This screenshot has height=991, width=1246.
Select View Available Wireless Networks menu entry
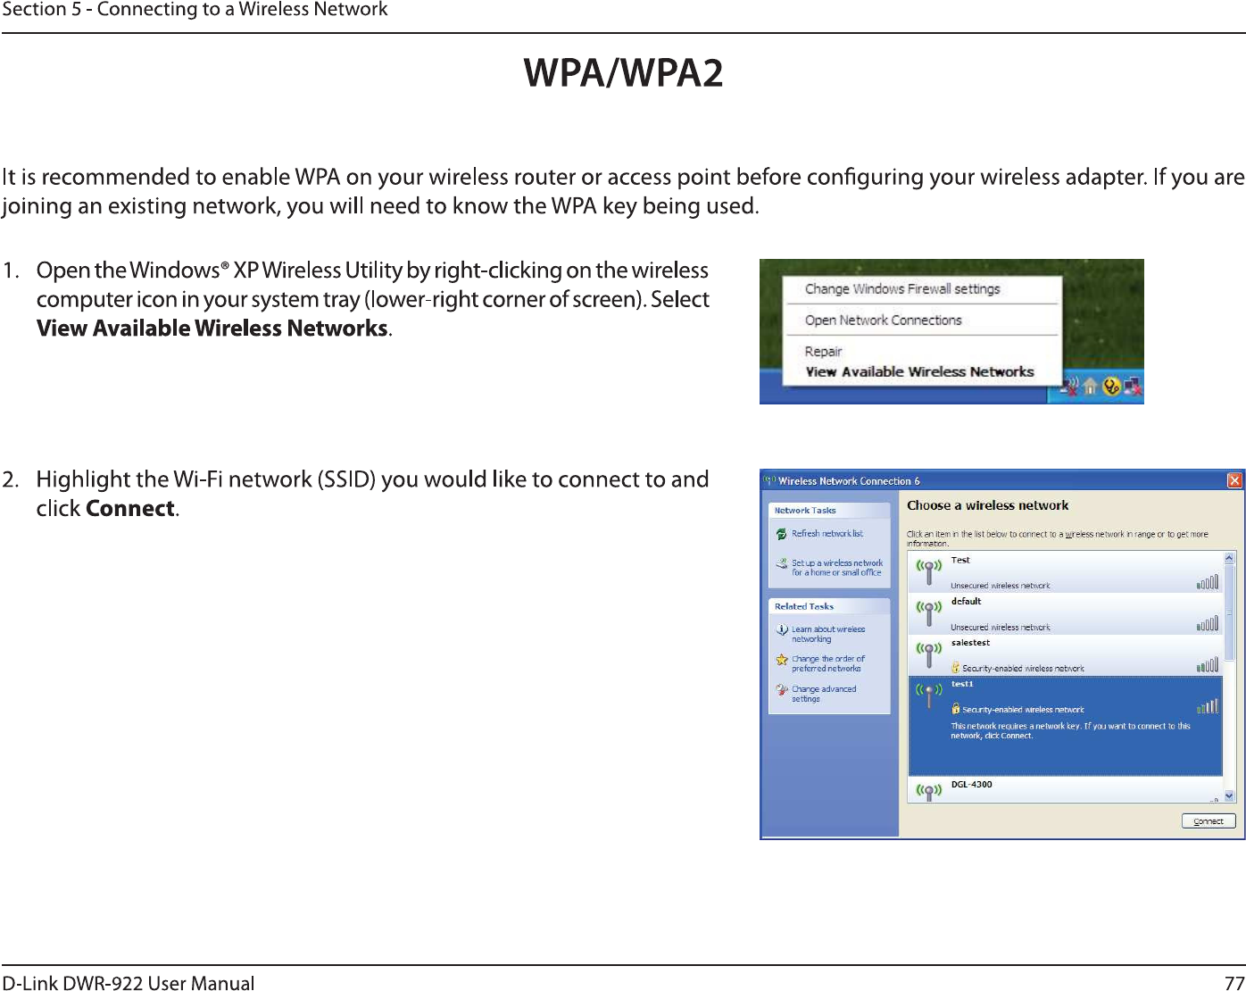pyautogui.click(x=920, y=372)
